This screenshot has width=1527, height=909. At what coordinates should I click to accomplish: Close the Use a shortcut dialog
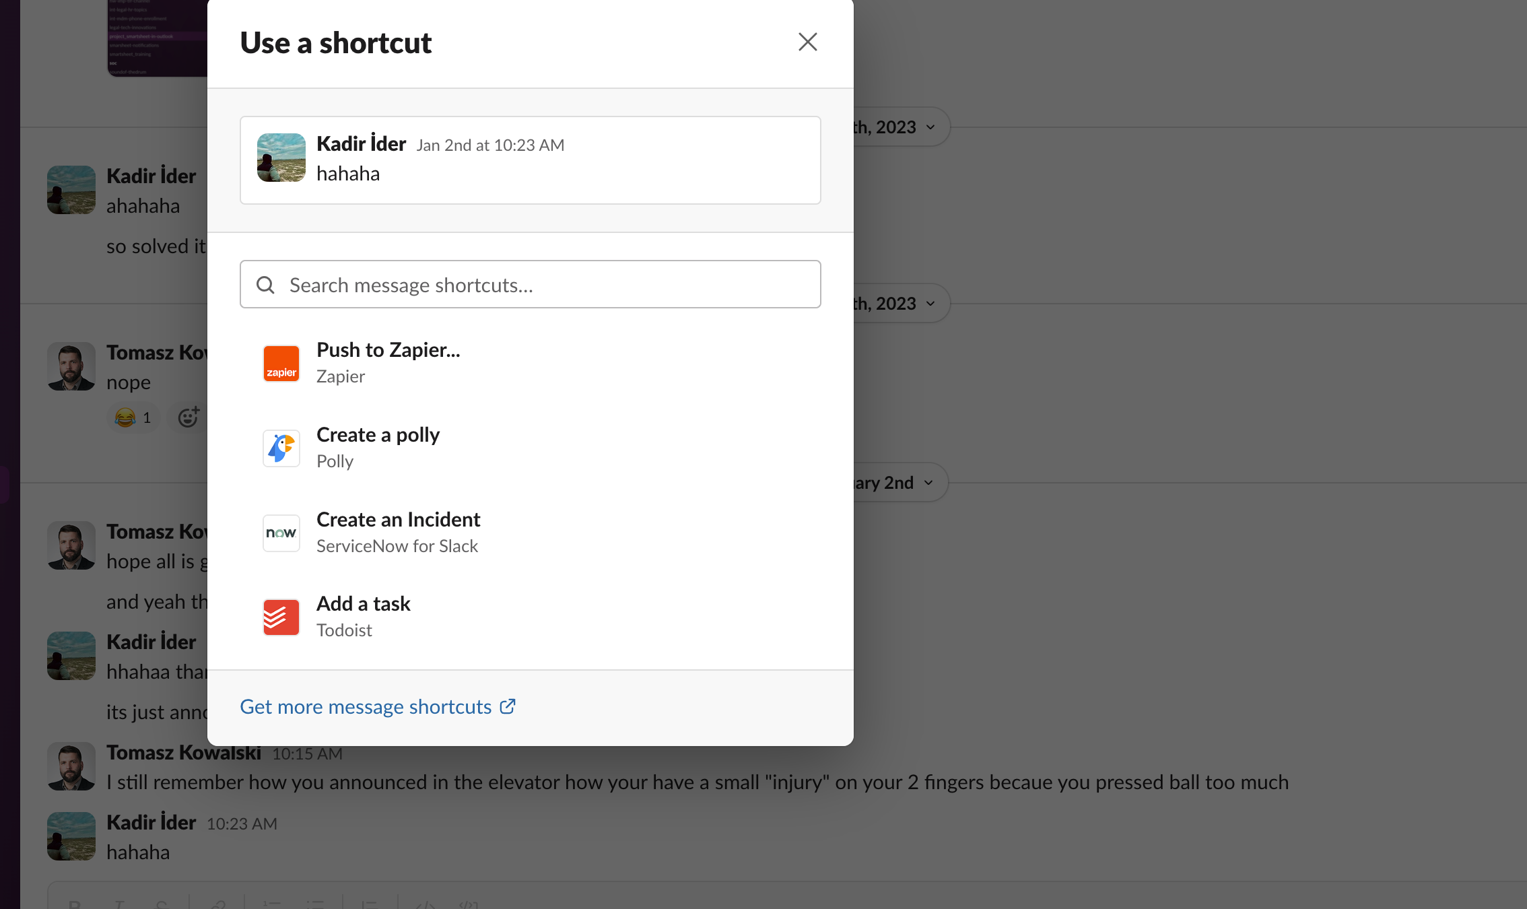pyautogui.click(x=807, y=42)
